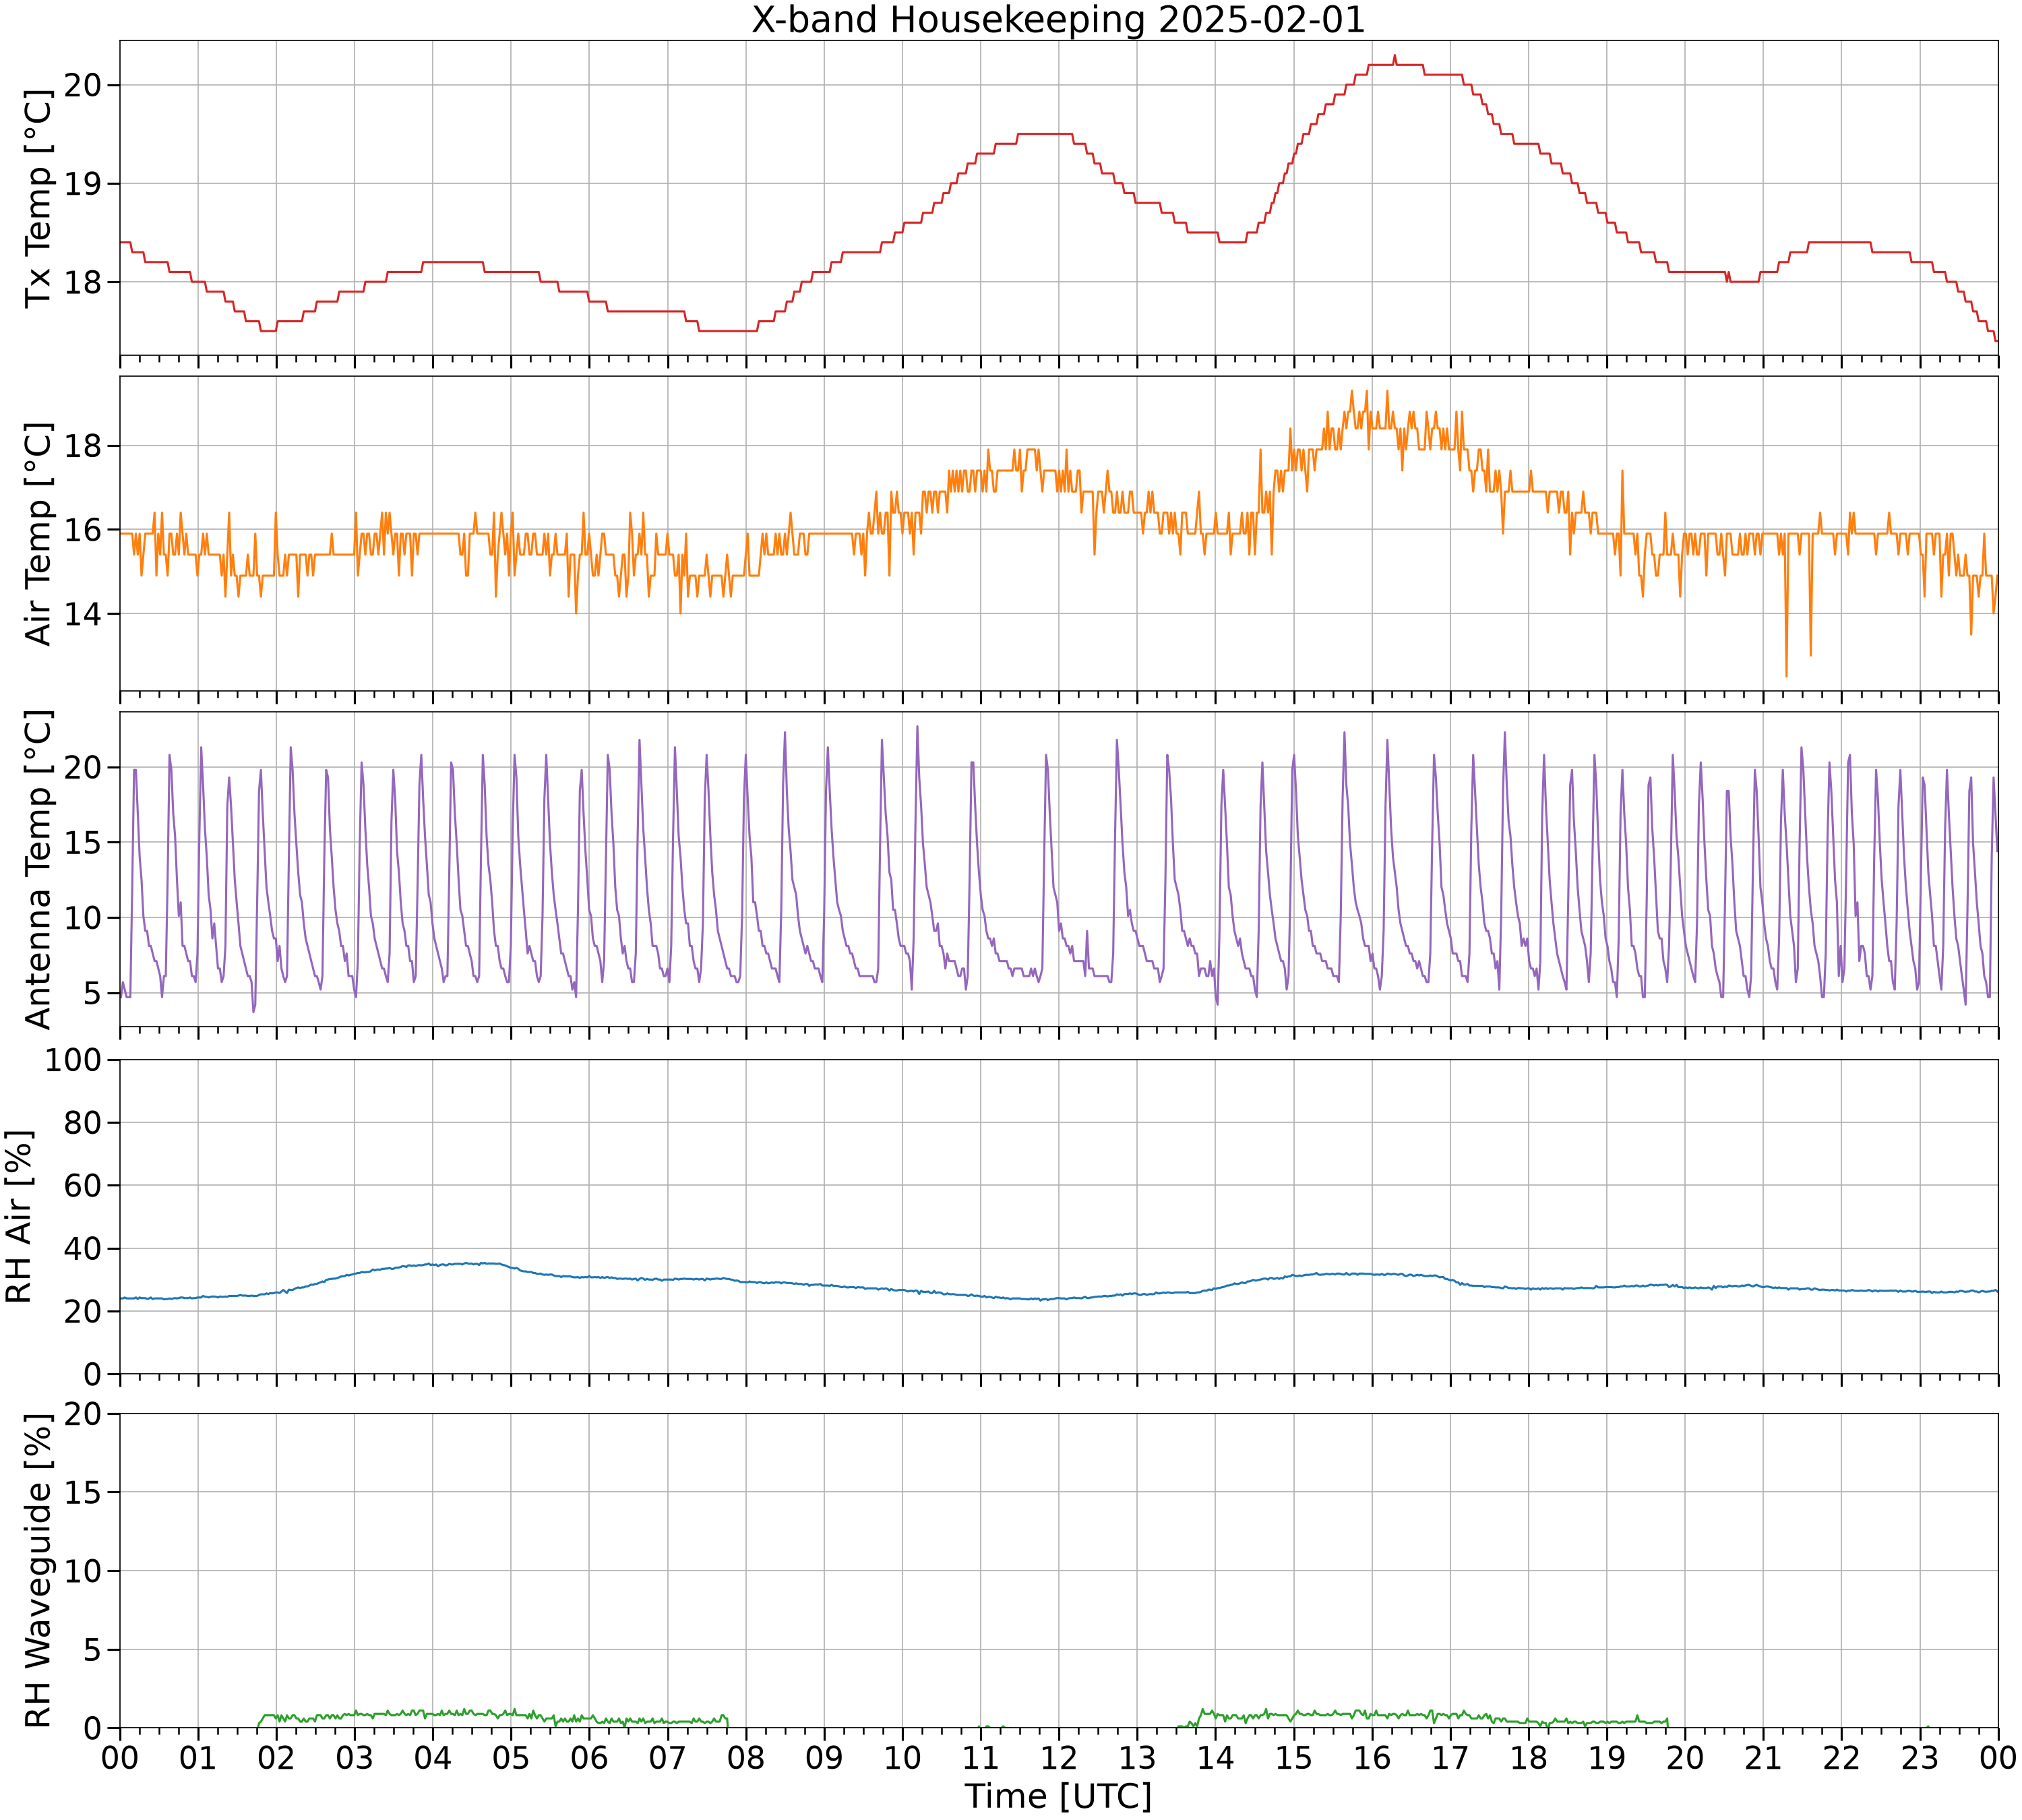Click the Time [UTC] x-axis label

(1058, 1796)
